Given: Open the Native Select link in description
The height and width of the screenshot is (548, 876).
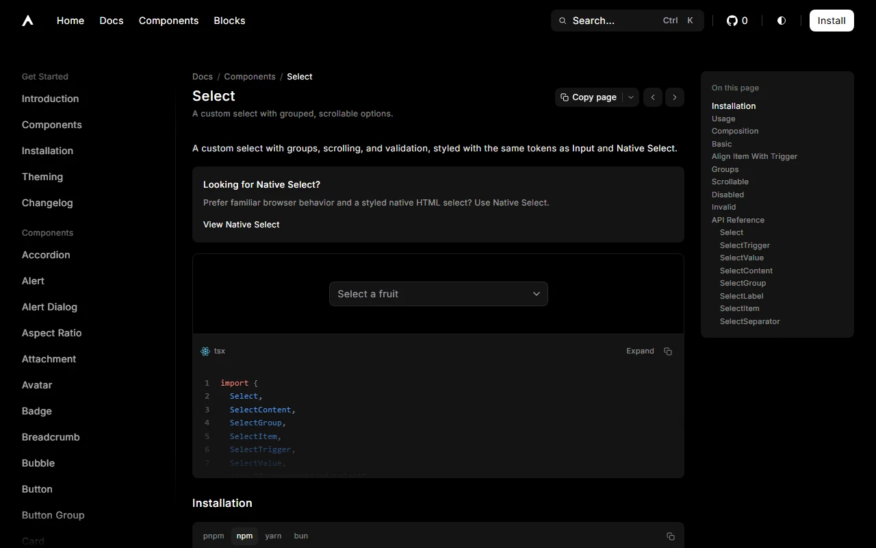Looking at the screenshot, I should (x=645, y=148).
